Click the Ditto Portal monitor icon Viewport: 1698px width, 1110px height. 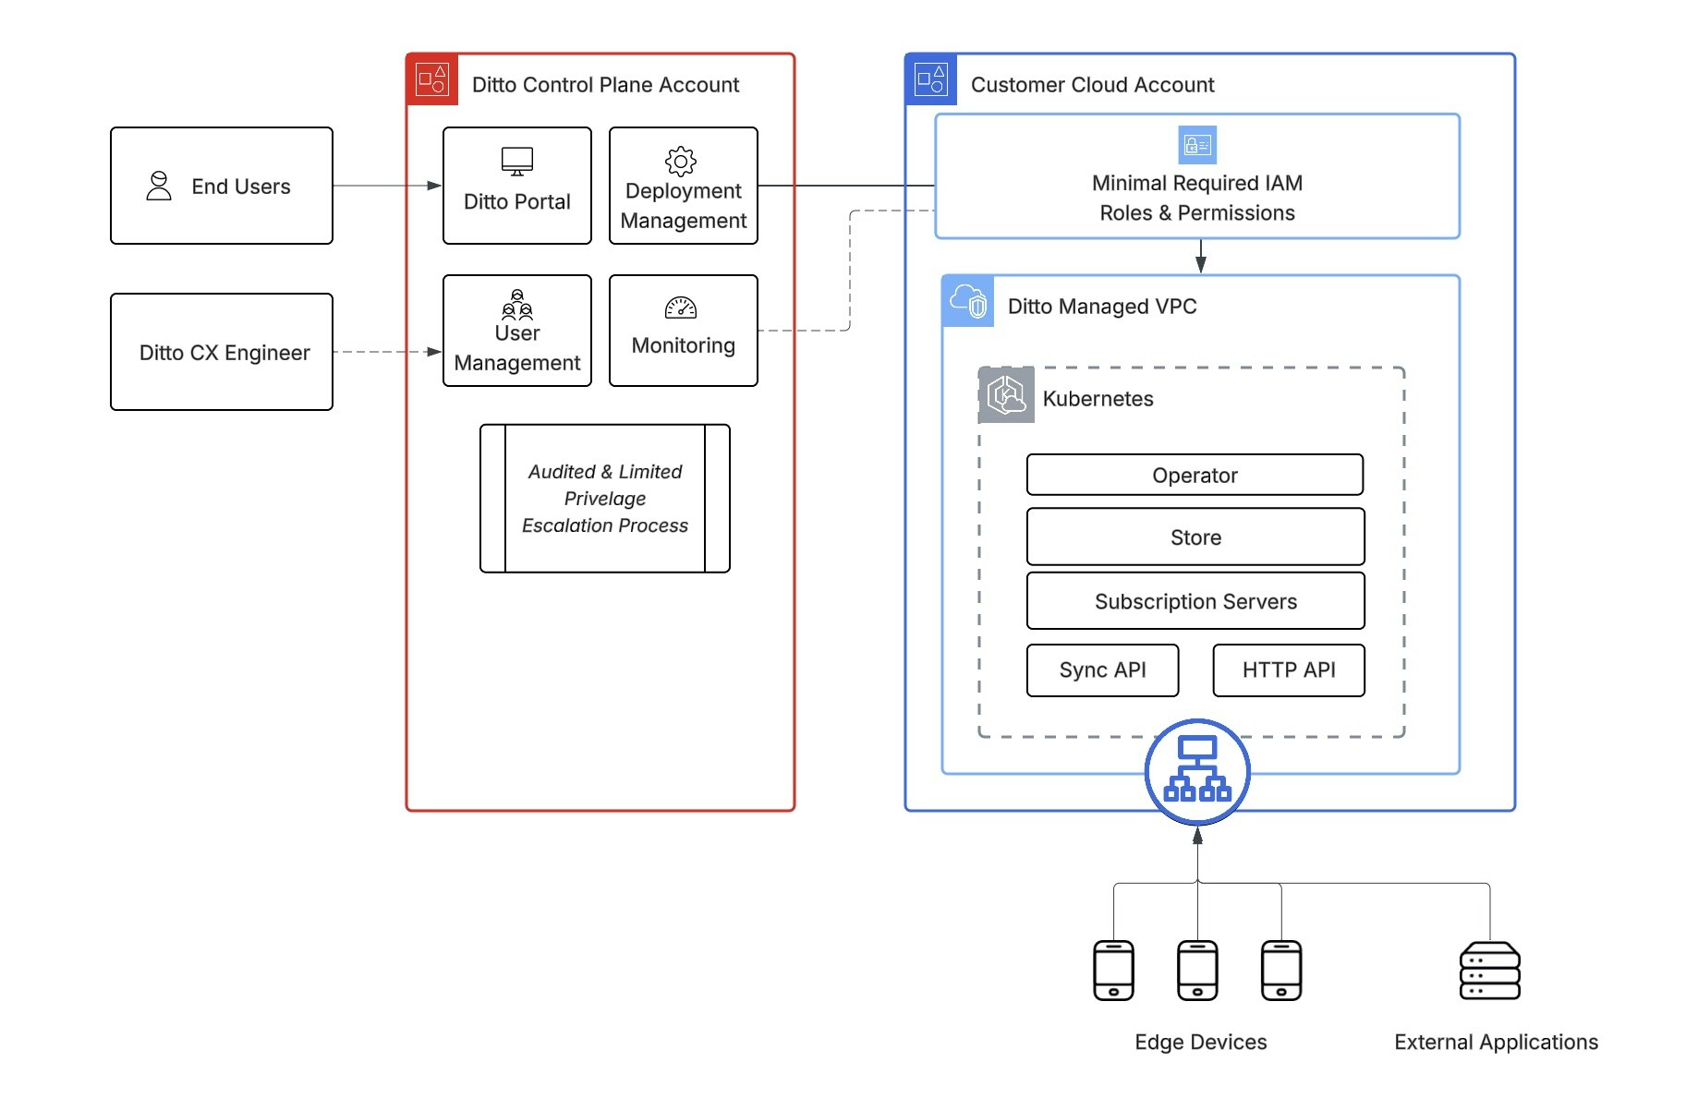click(517, 162)
